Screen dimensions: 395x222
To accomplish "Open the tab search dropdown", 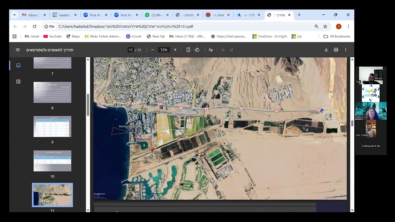I will tap(15, 15).
